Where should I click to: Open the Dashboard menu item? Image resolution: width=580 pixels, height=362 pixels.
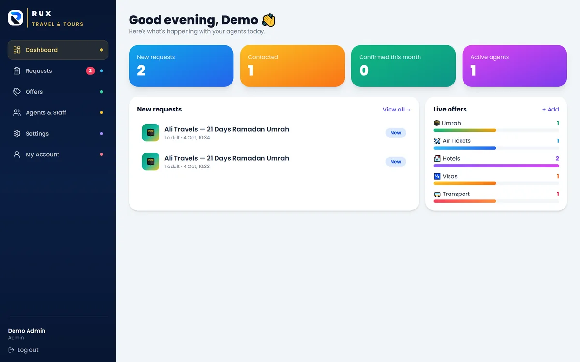(58, 50)
